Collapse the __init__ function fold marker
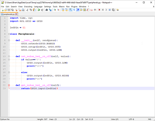The height and width of the screenshot is (121, 155). tap(9, 40)
